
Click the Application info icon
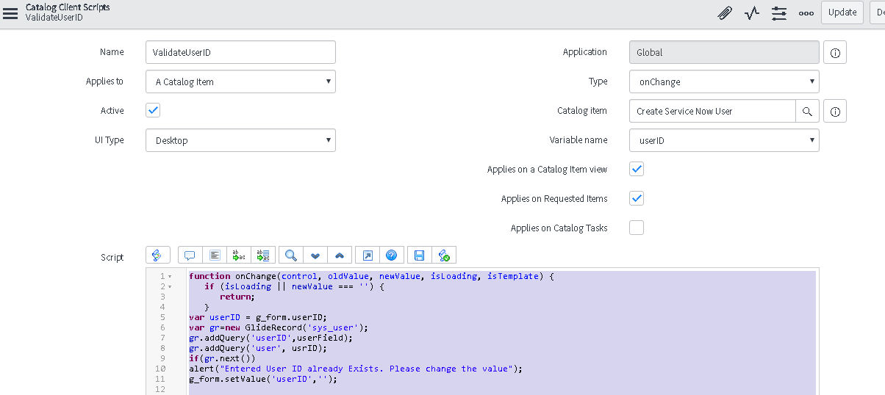pos(835,53)
